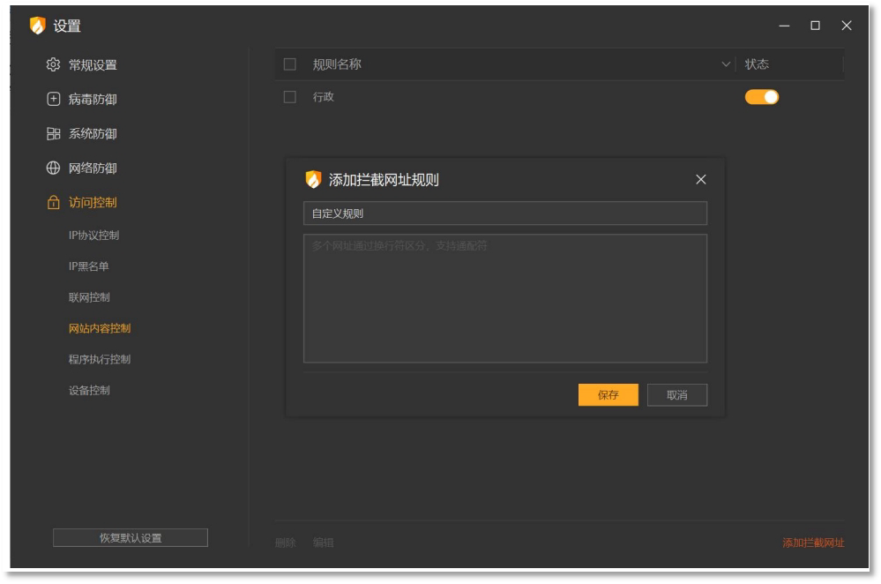Click the globe icon beside 网络防御

coord(53,168)
